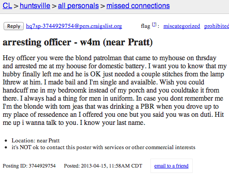
Task: Click the post body paragraph text
Action: [114, 90]
